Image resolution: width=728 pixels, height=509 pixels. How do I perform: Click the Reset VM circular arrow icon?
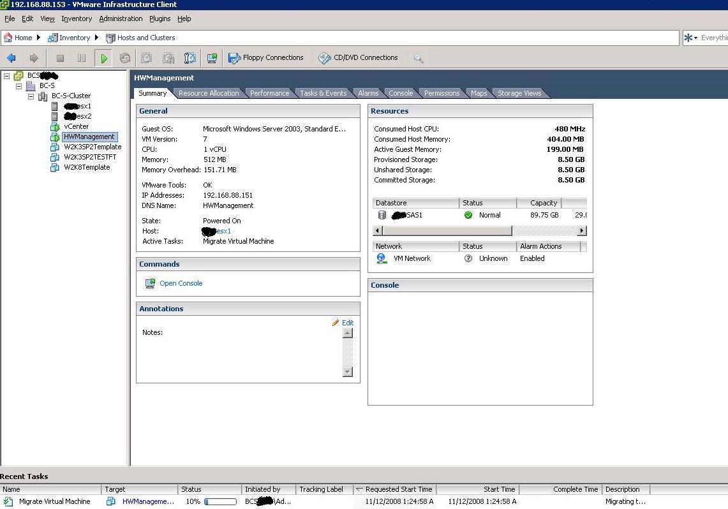(124, 58)
